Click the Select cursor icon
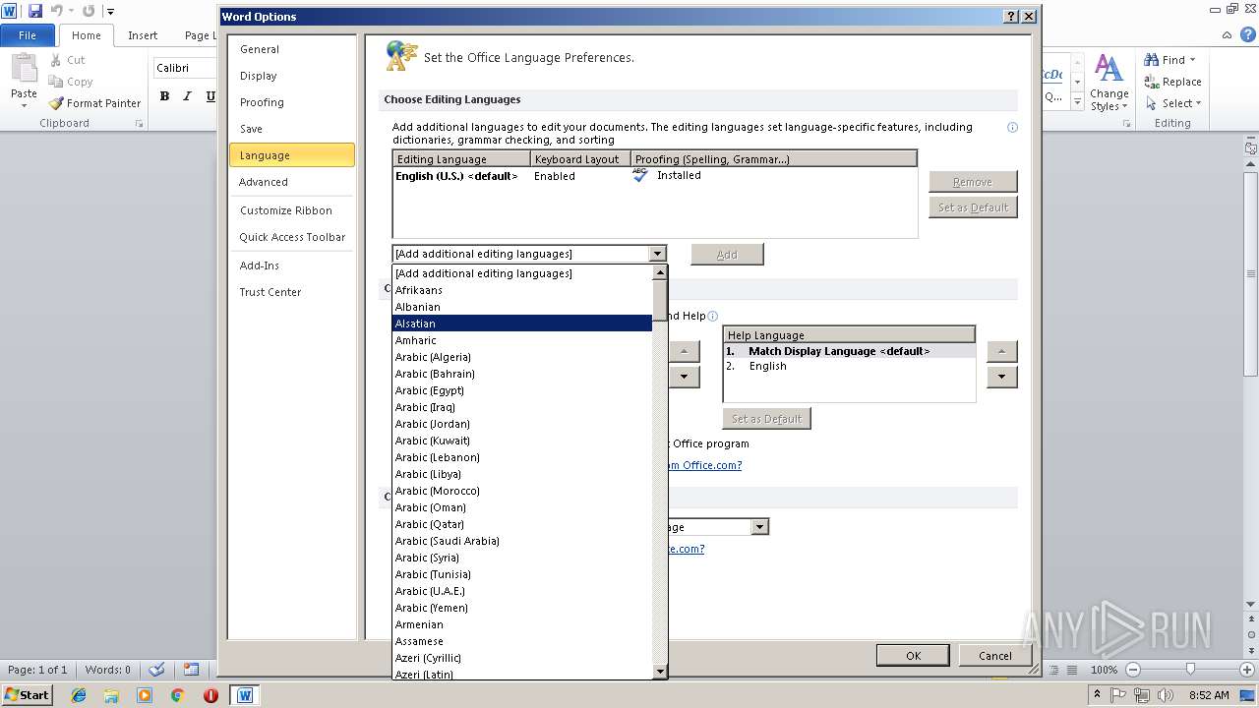This screenshot has height=708, width=1259. (1151, 103)
